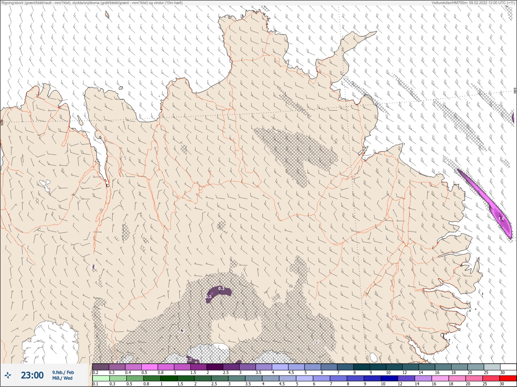Viewport: 517px width, 387px height.
Task: Select the white final 30 swatch in the upper legend
Action: [x=509, y=367]
